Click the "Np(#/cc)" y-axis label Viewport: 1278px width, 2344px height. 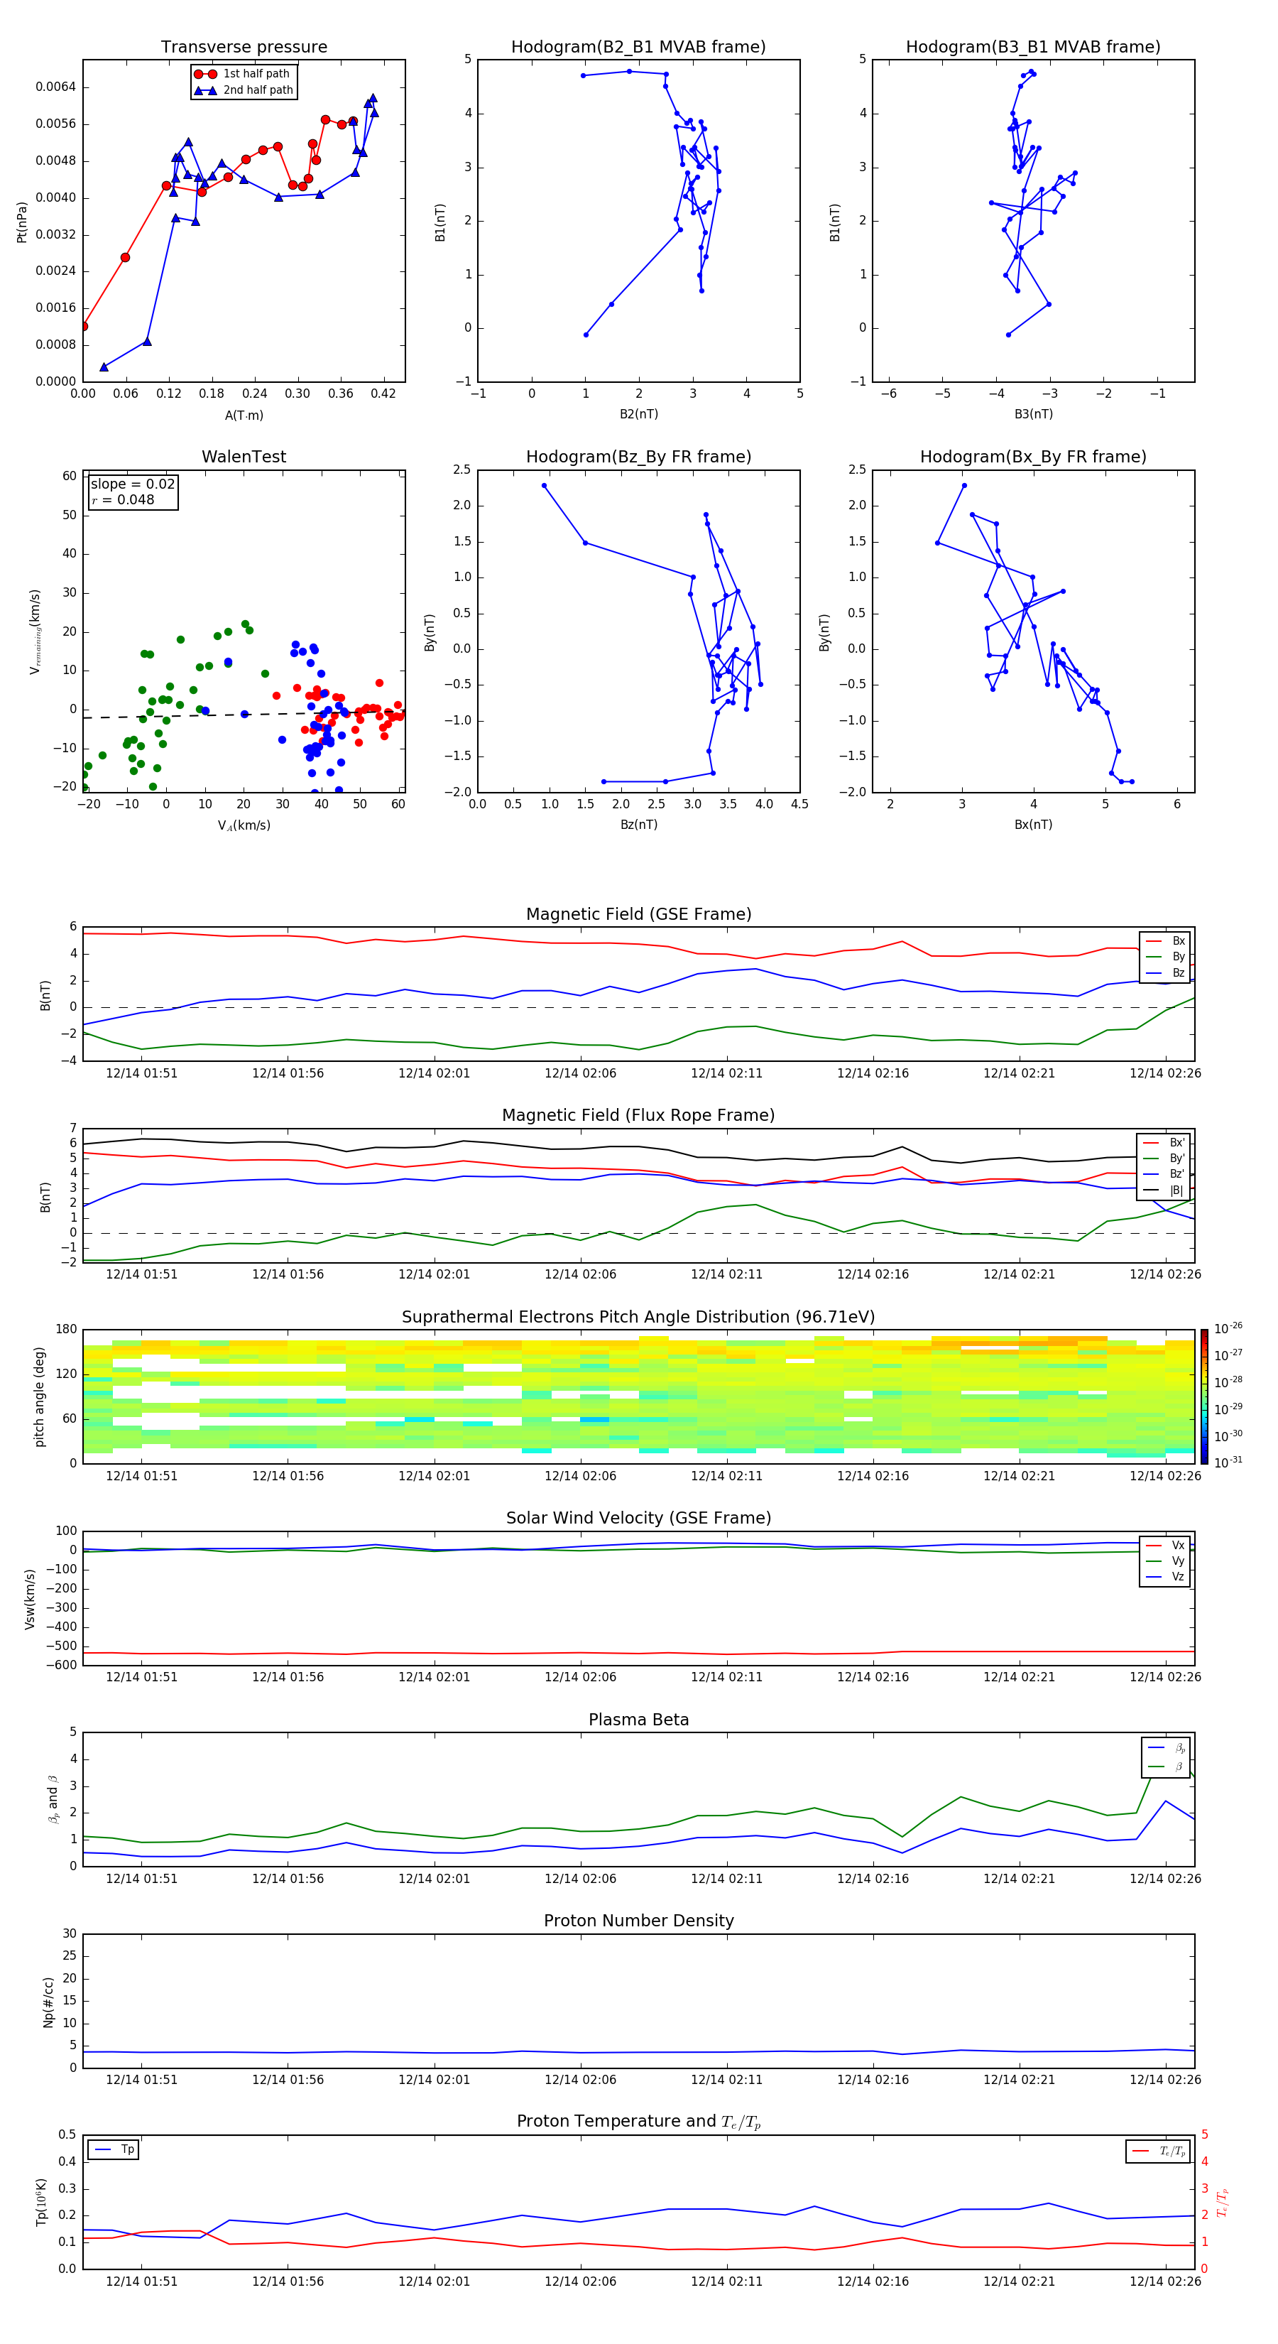(x=48, y=2002)
